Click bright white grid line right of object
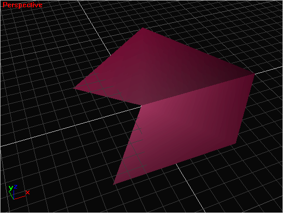This screenshot has width=283, height=213. [269, 70]
